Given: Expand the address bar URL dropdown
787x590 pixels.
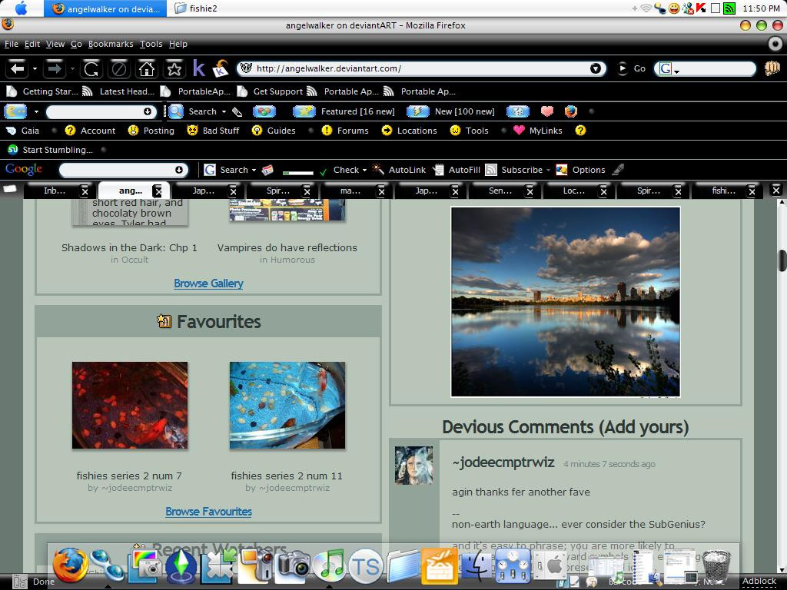Looking at the screenshot, I should click(x=596, y=68).
